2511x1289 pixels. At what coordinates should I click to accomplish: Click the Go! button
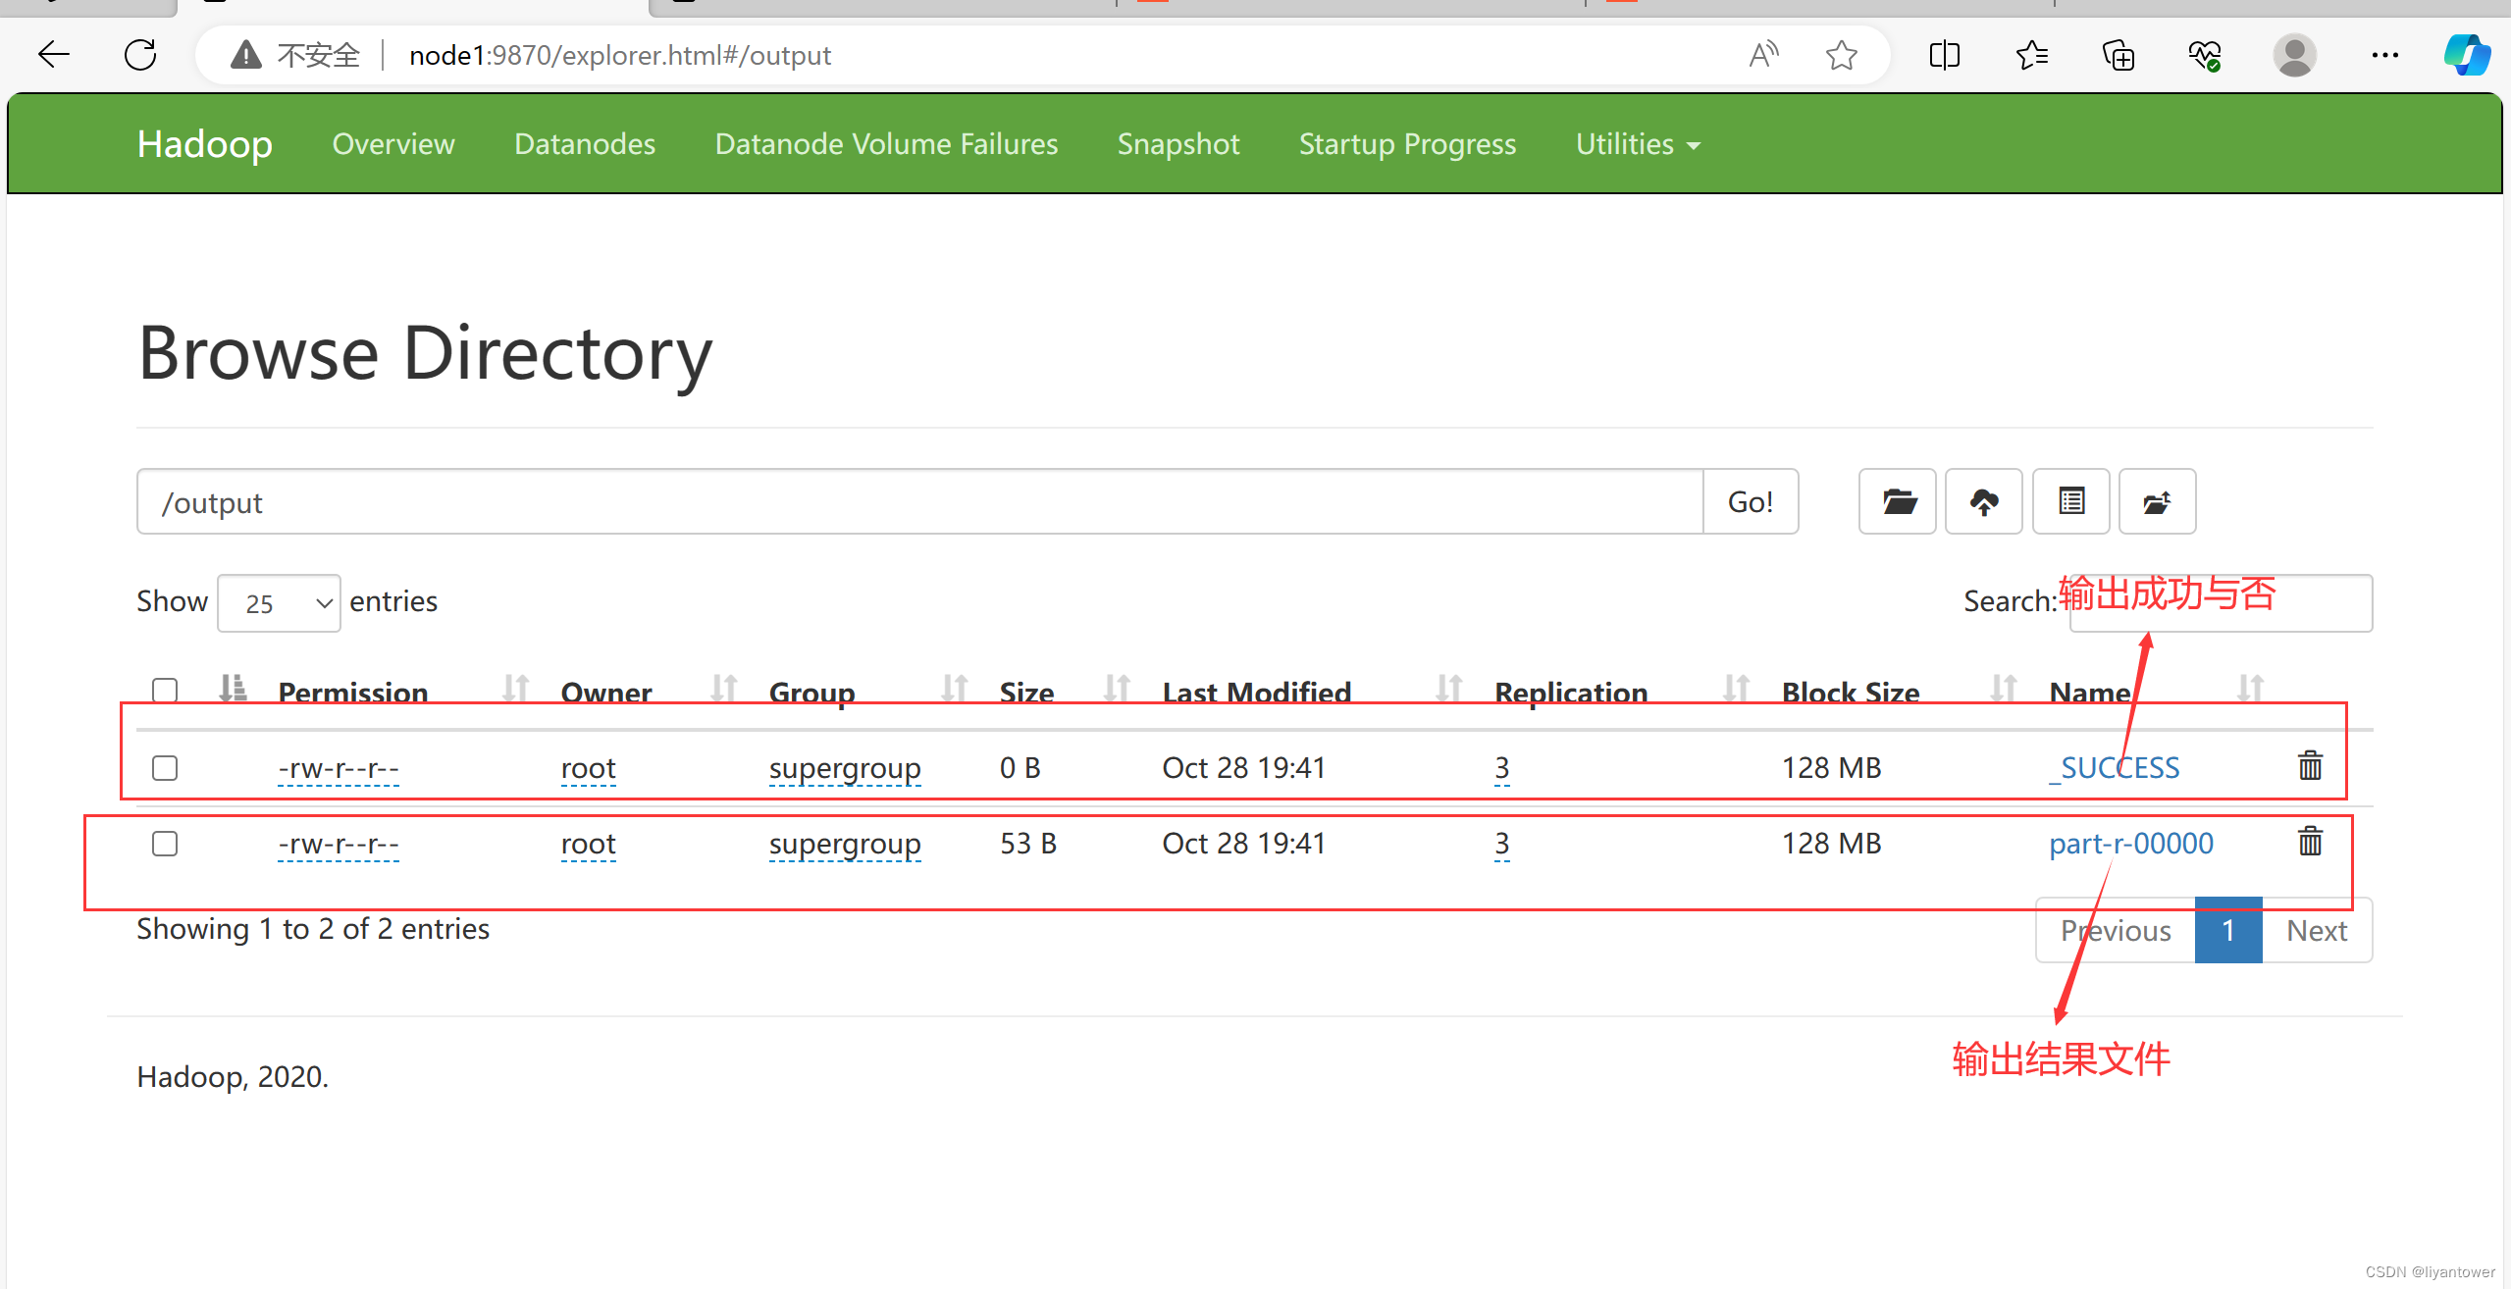point(1751,501)
